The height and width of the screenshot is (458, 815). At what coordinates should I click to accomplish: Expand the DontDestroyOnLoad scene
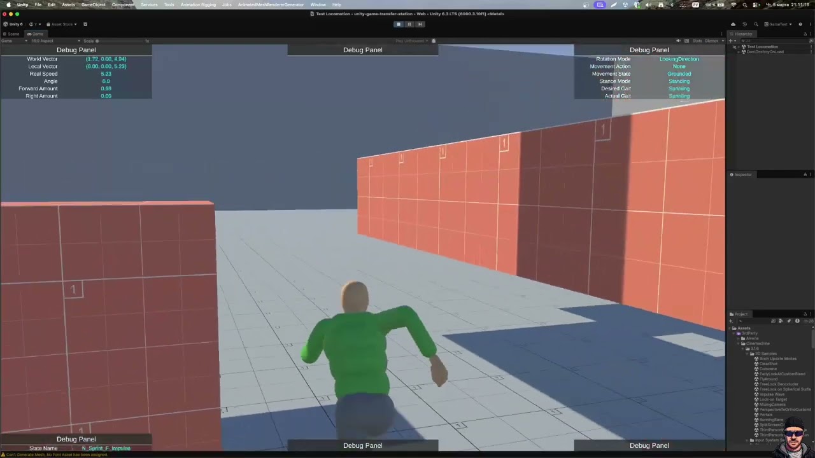(739, 52)
